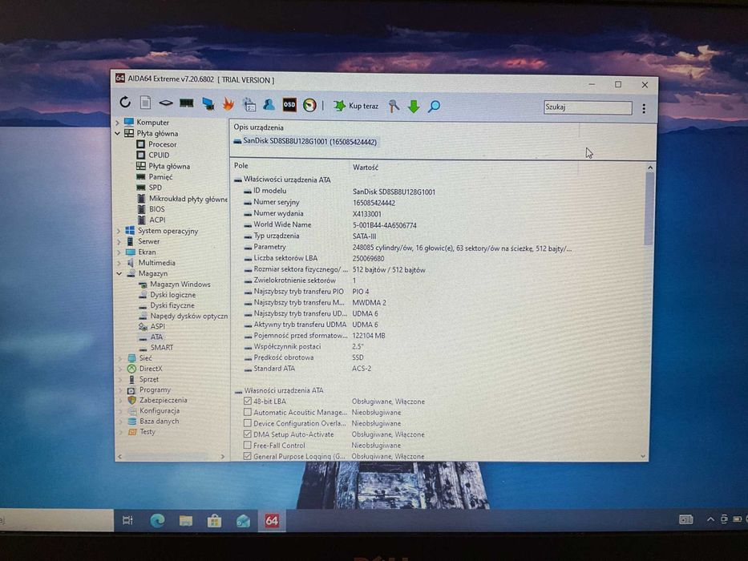The height and width of the screenshot is (561, 748).
Task: Collapse Właściwości urządzenia ATA group
Action: pos(238,180)
